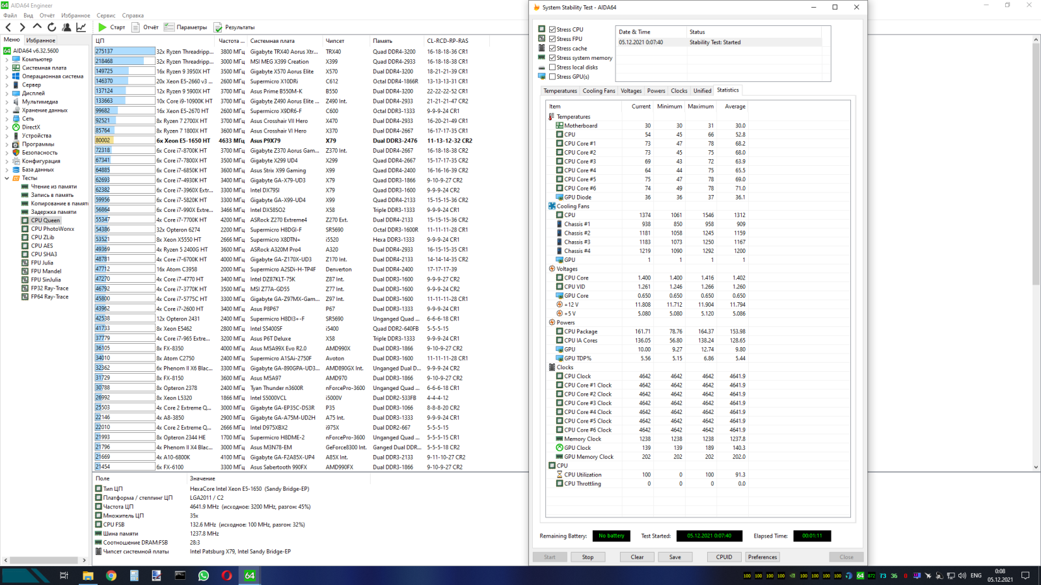The image size is (1041, 585).
Task: Toggle the Stress cache checkbox
Action: click(552, 48)
